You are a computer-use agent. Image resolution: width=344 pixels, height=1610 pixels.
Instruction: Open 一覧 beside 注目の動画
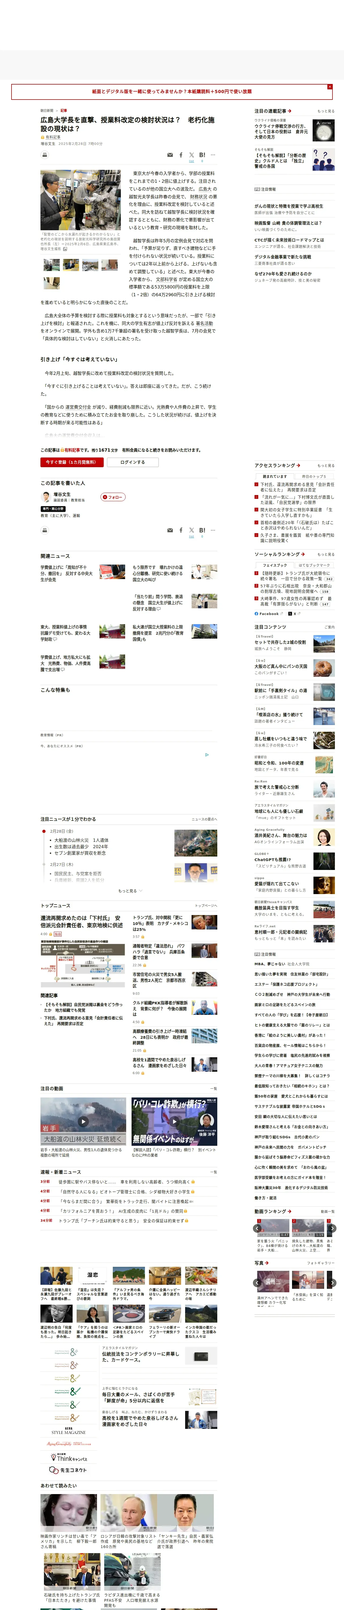(214, 1088)
